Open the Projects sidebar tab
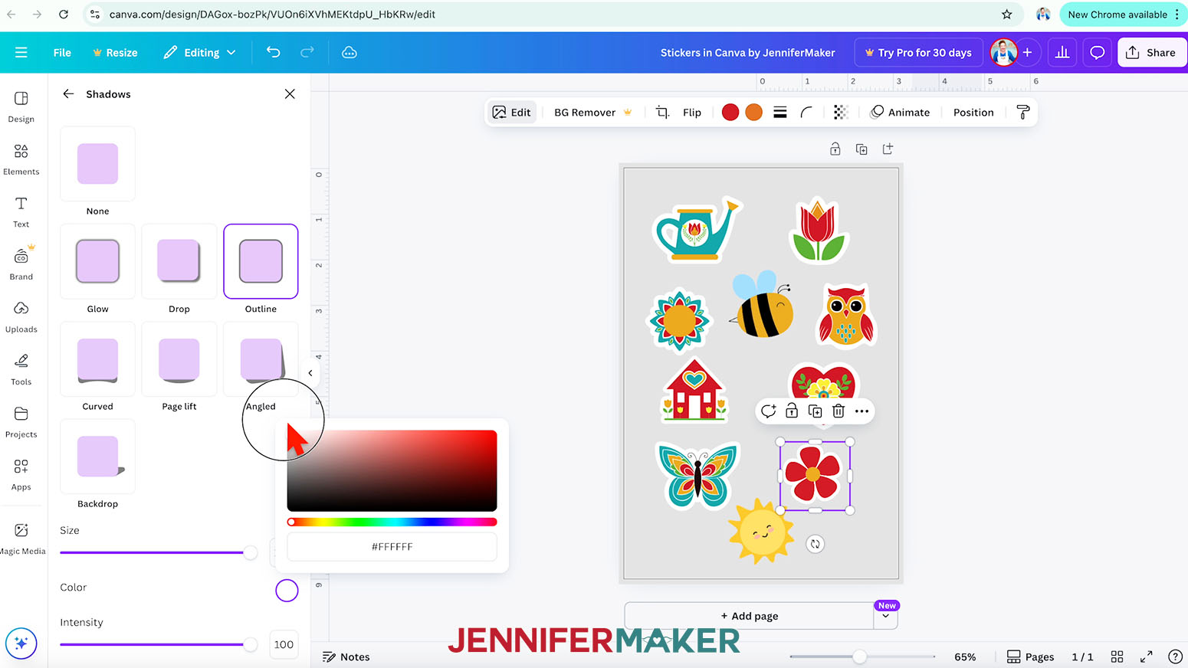Screen dimensions: 1188x668 (x=21, y=422)
